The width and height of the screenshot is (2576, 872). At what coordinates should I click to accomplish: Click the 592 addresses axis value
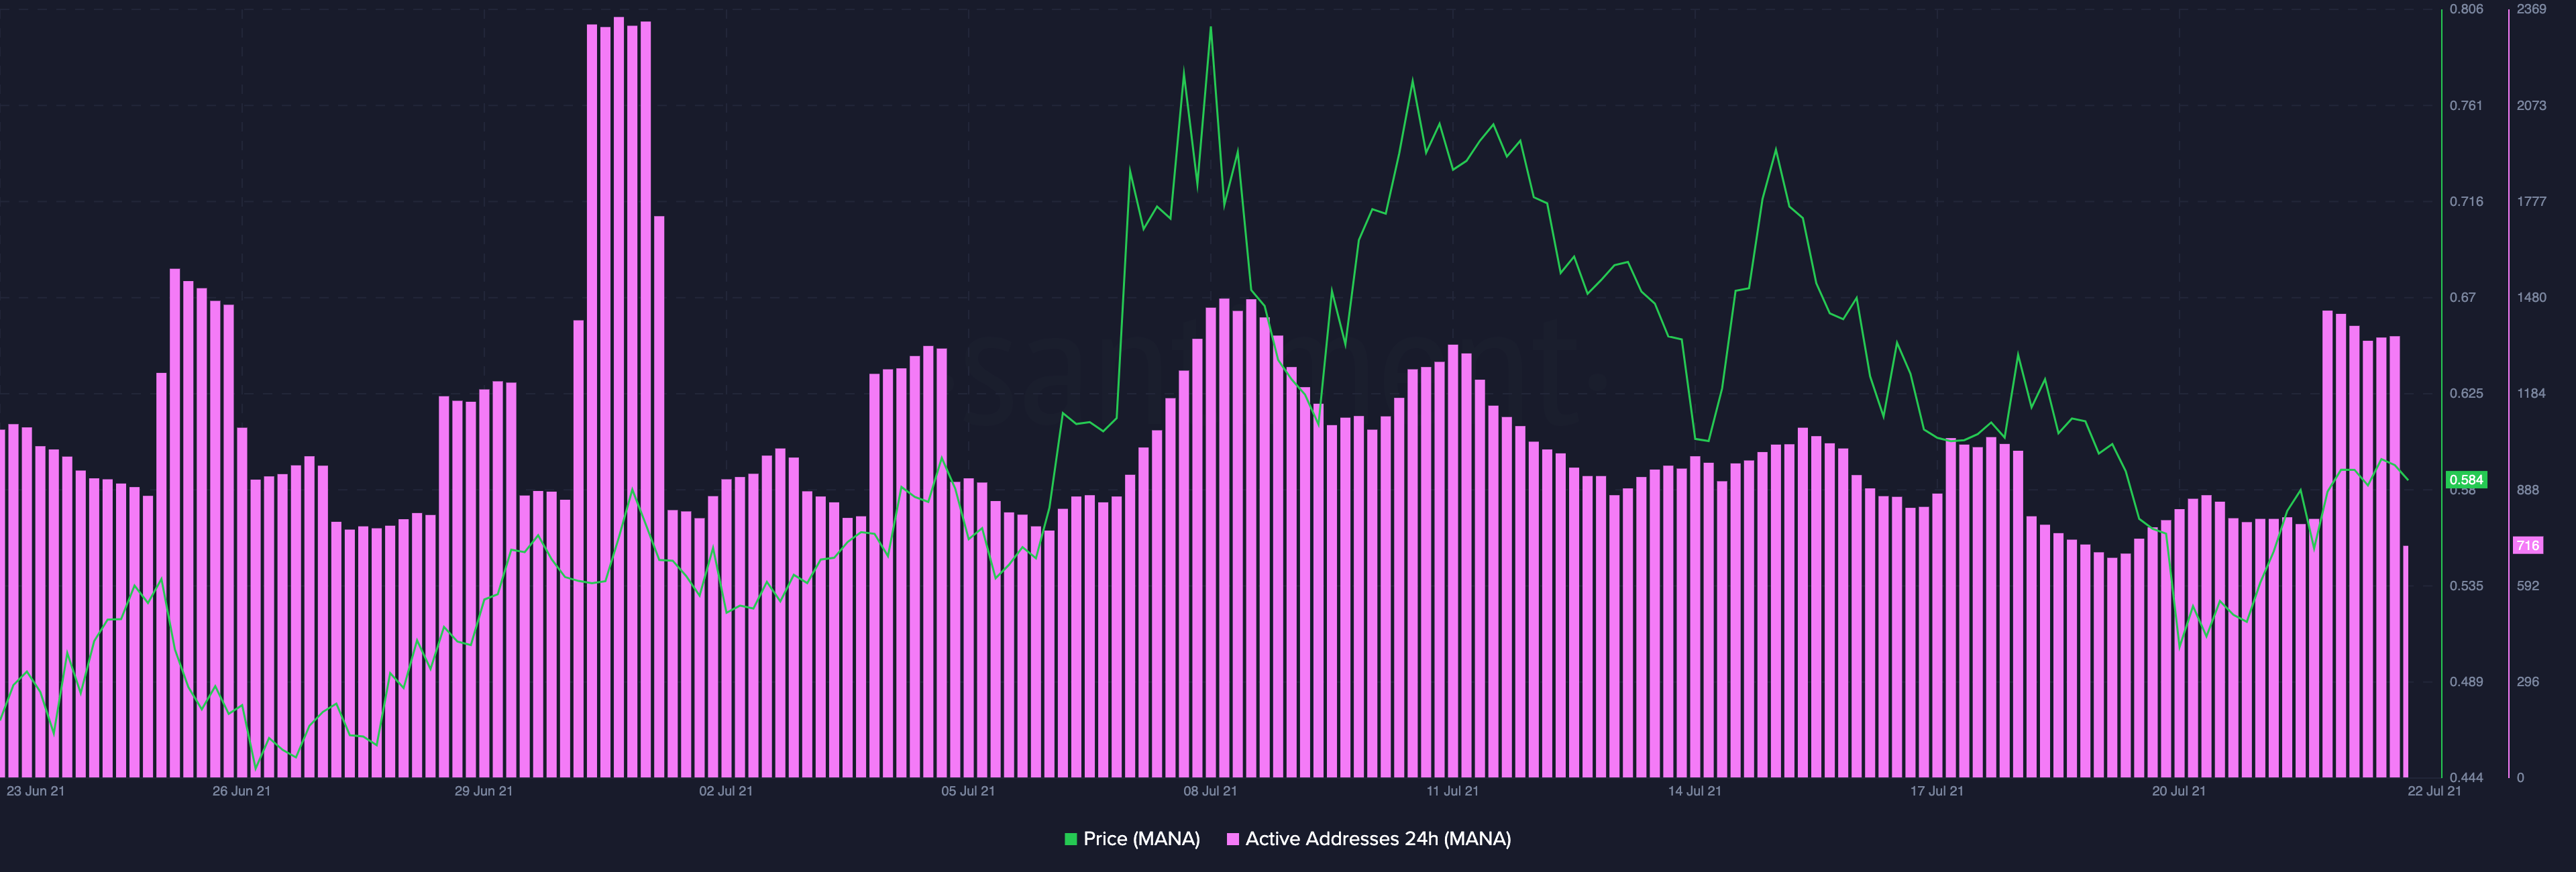pyautogui.click(x=2528, y=586)
